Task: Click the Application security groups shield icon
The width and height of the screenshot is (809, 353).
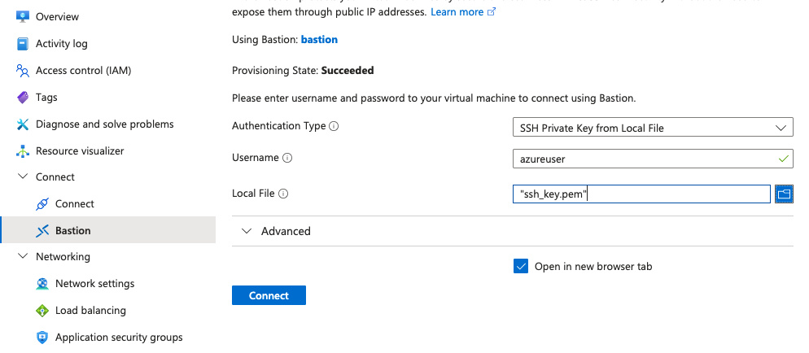Action: 42,338
